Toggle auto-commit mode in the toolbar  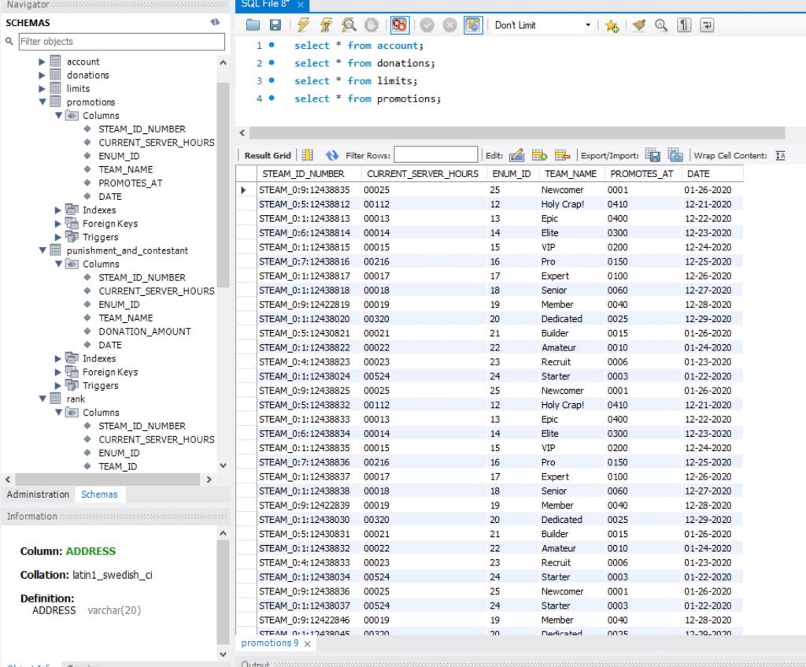[473, 24]
